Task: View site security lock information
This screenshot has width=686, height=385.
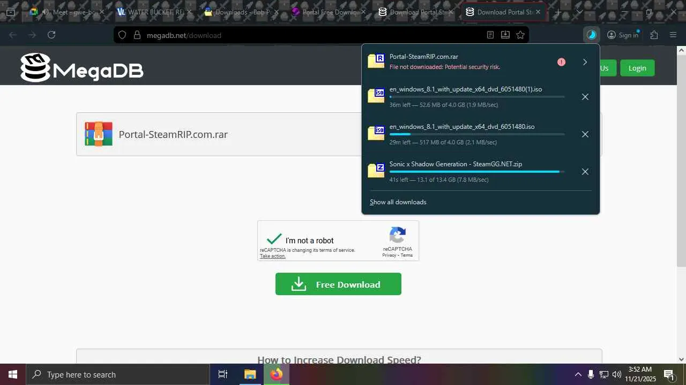Action: [x=137, y=35]
